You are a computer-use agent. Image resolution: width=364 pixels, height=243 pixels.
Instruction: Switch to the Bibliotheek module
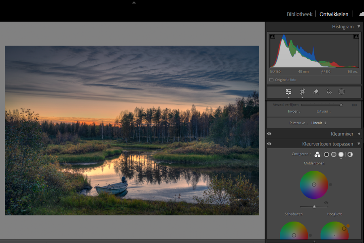pyautogui.click(x=299, y=14)
